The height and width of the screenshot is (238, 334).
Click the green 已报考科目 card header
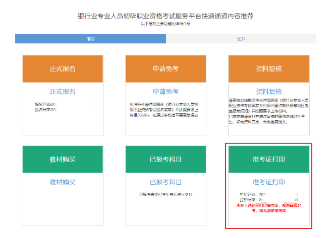(x=165, y=160)
